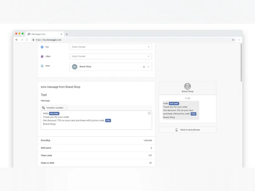Click the padlock icon in the address bar

coord(33,40)
